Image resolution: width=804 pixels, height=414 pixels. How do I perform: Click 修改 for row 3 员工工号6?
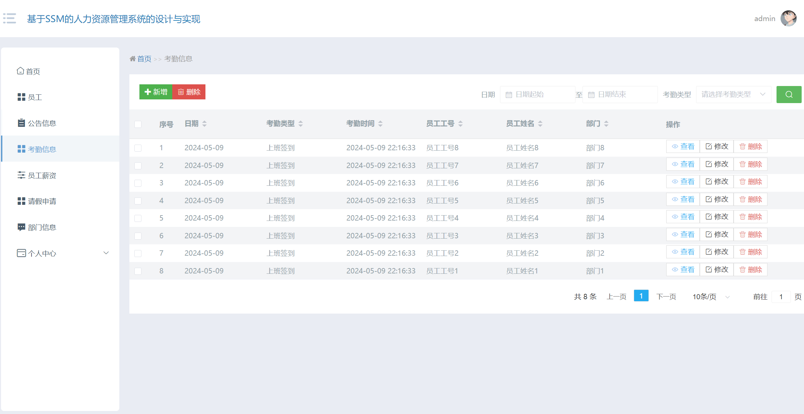click(x=717, y=182)
